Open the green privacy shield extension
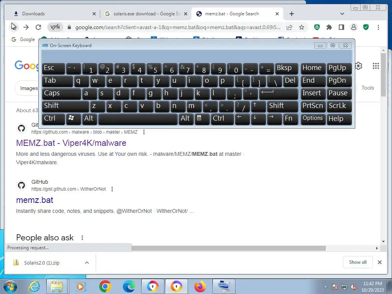Viewport: 392px width, 294px height. coord(317,27)
